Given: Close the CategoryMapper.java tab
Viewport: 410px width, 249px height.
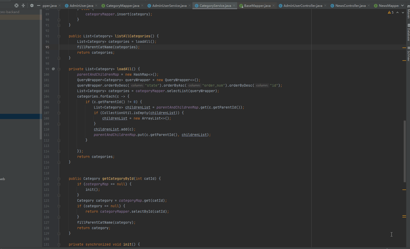Looking at the screenshot, I should 142,5.
